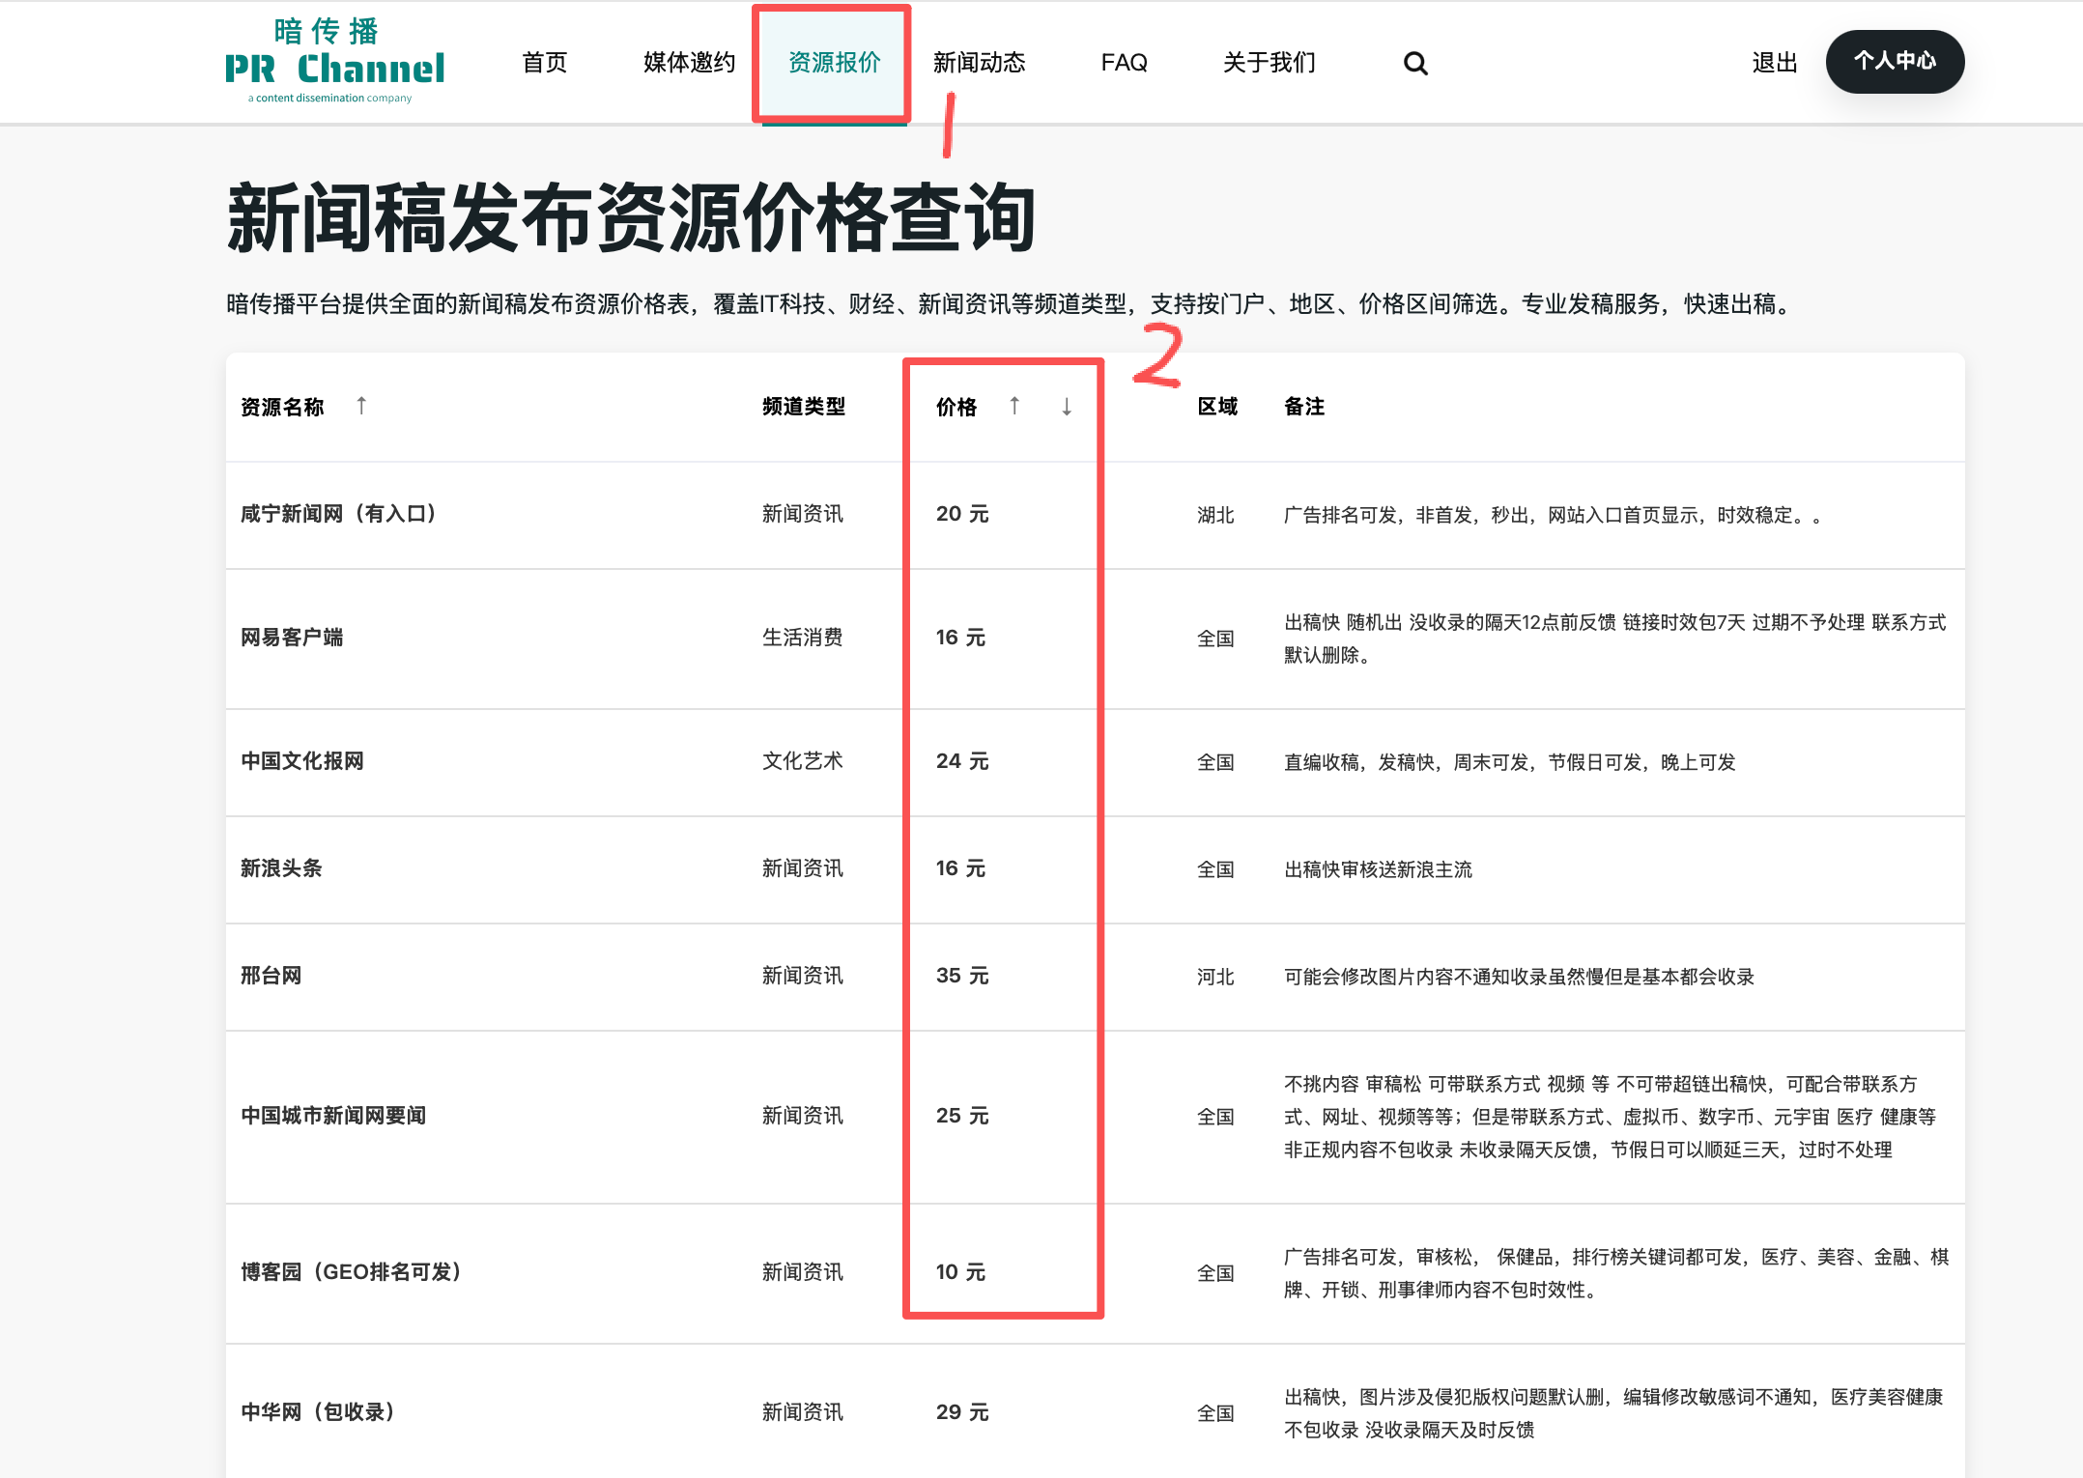Select 中国文化报网 resource name

click(x=302, y=761)
